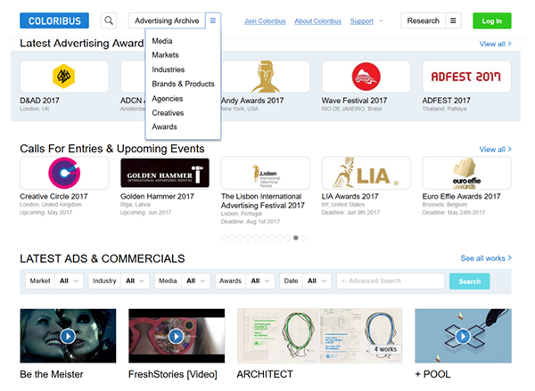This screenshot has height=391, width=535.
Task: Click View all for Latest Advertising Awards
Action: [495, 44]
